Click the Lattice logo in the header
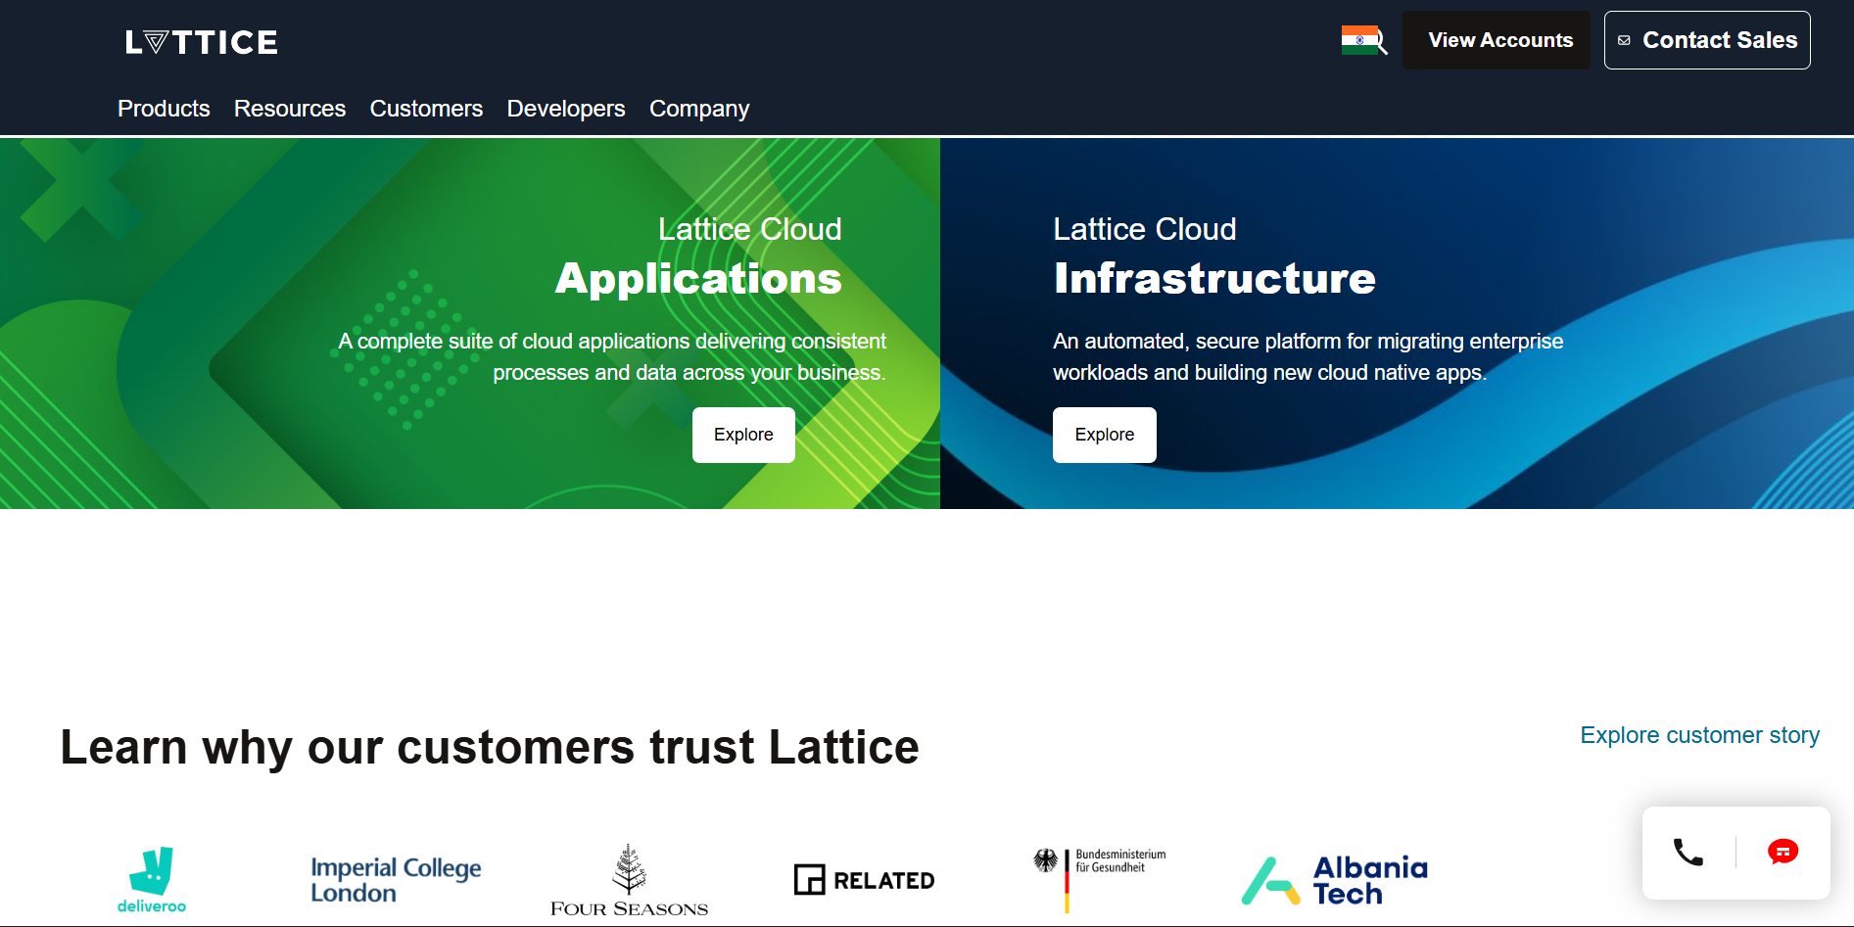1854x927 pixels. tap(201, 40)
